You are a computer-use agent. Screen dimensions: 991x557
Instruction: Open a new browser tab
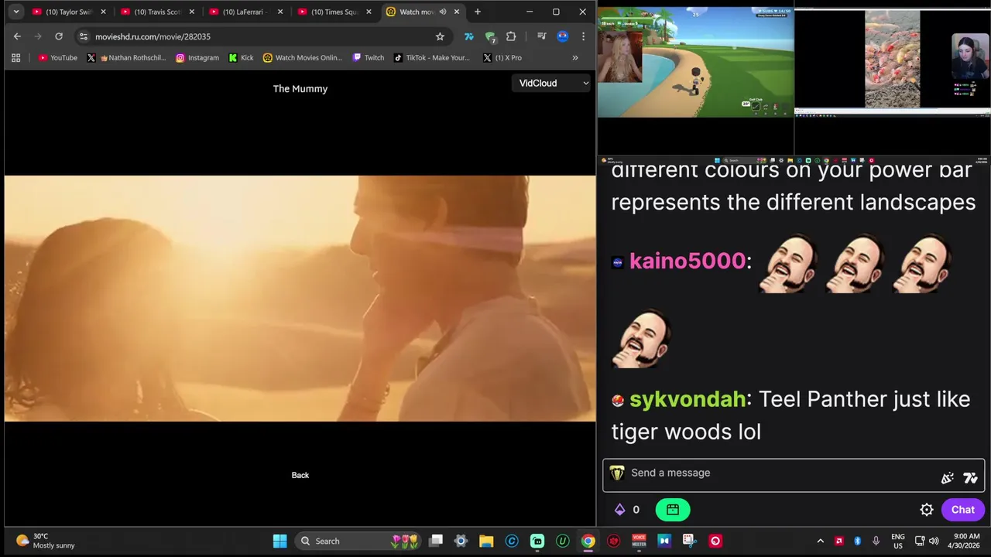pos(478,12)
